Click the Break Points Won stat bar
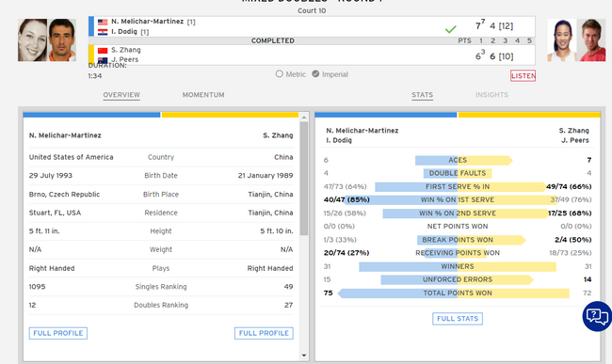 [x=471, y=240]
